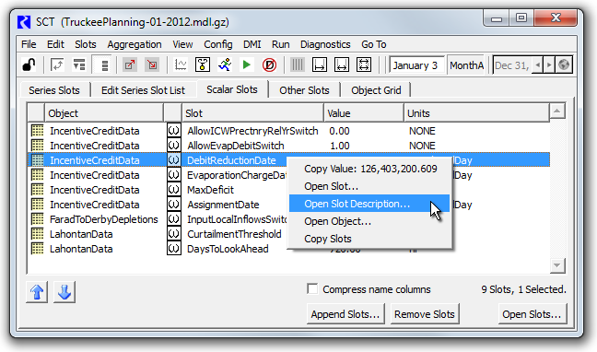Select the CurtailmentThreshold slot name

tap(234, 234)
